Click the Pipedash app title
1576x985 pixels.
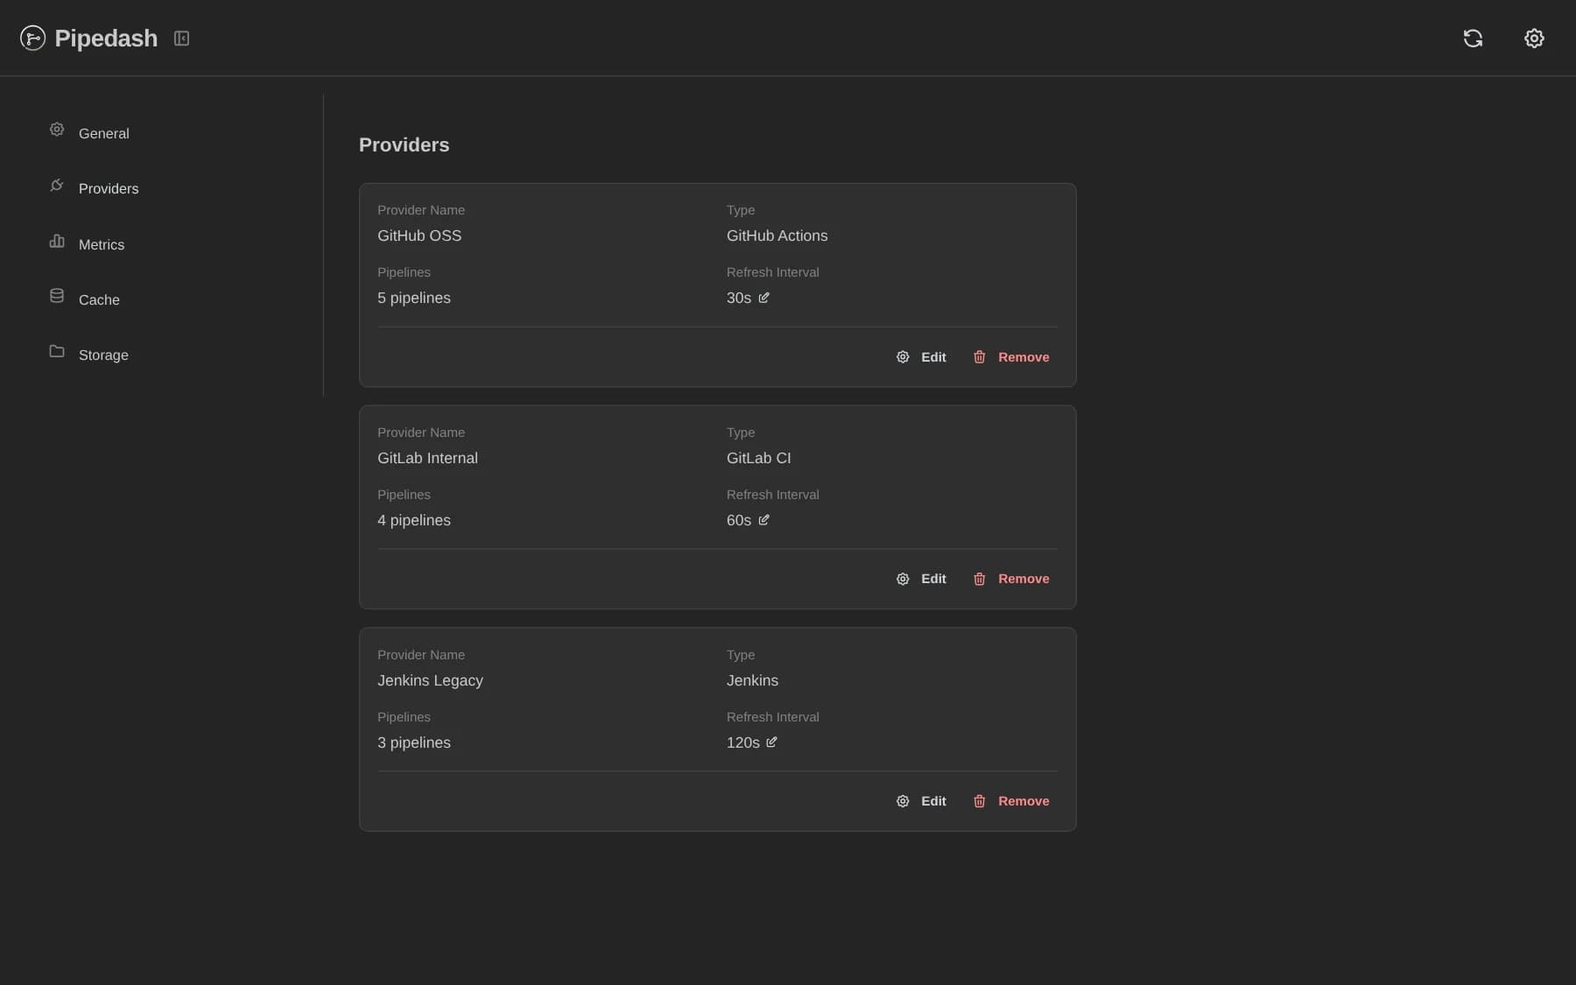106,39
